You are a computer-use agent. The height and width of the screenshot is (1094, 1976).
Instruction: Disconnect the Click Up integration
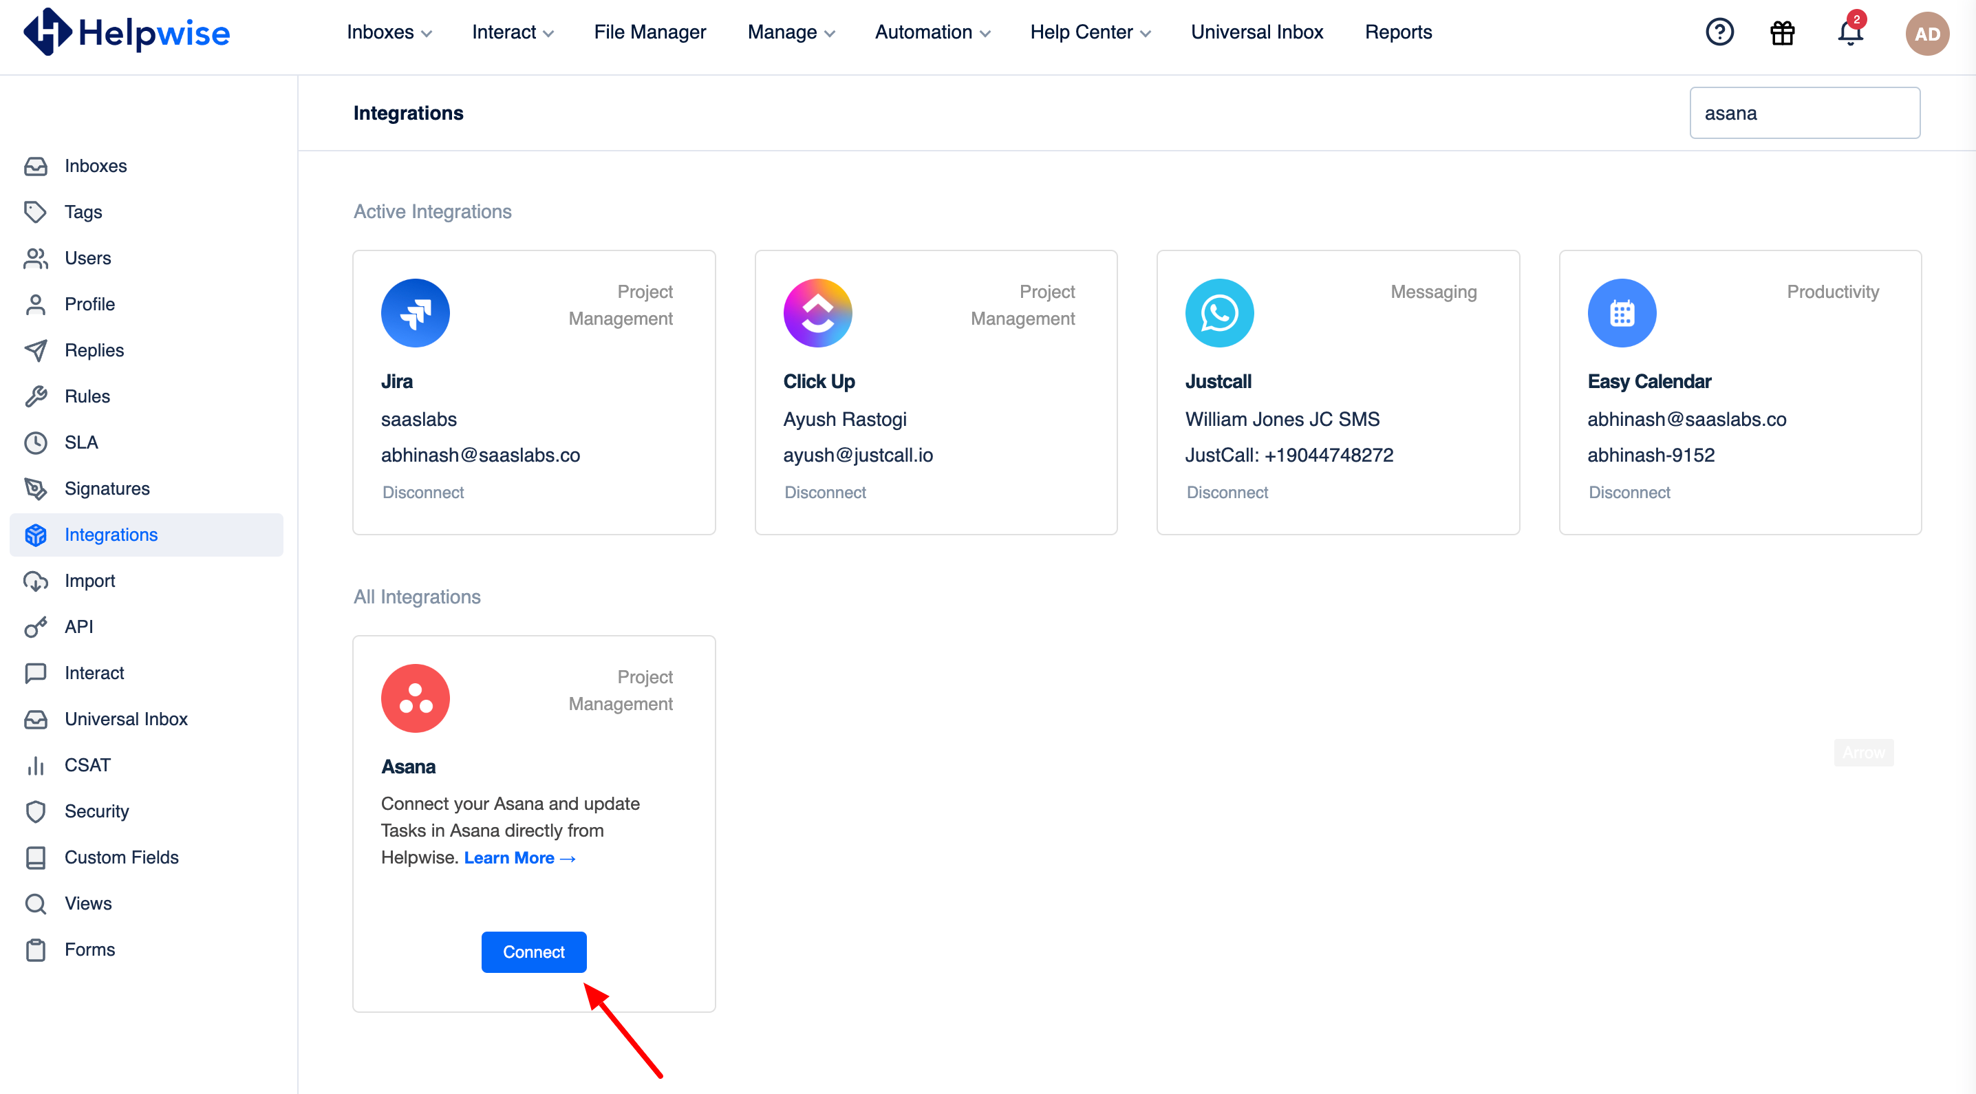[x=825, y=492]
